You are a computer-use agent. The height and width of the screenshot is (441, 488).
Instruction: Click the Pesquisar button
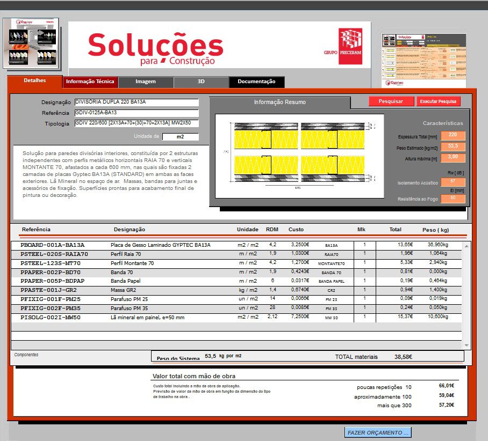tap(391, 101)
